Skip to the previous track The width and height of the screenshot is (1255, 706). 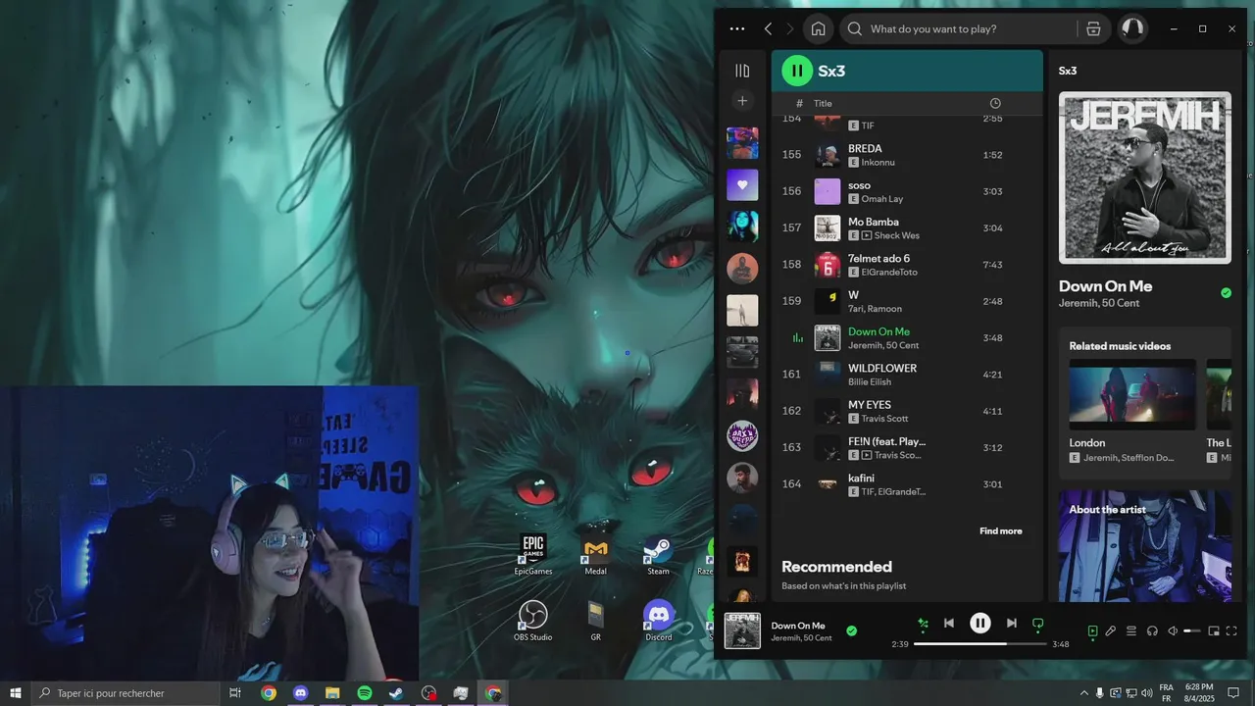[x=949, y=623]
